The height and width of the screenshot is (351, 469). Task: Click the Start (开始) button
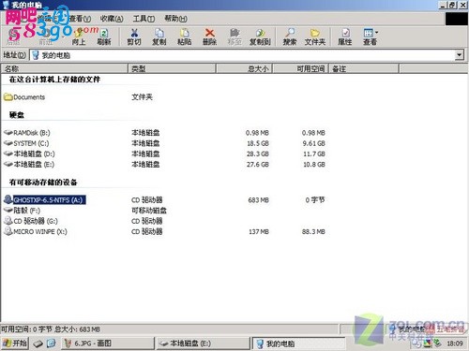coord(15,344)
